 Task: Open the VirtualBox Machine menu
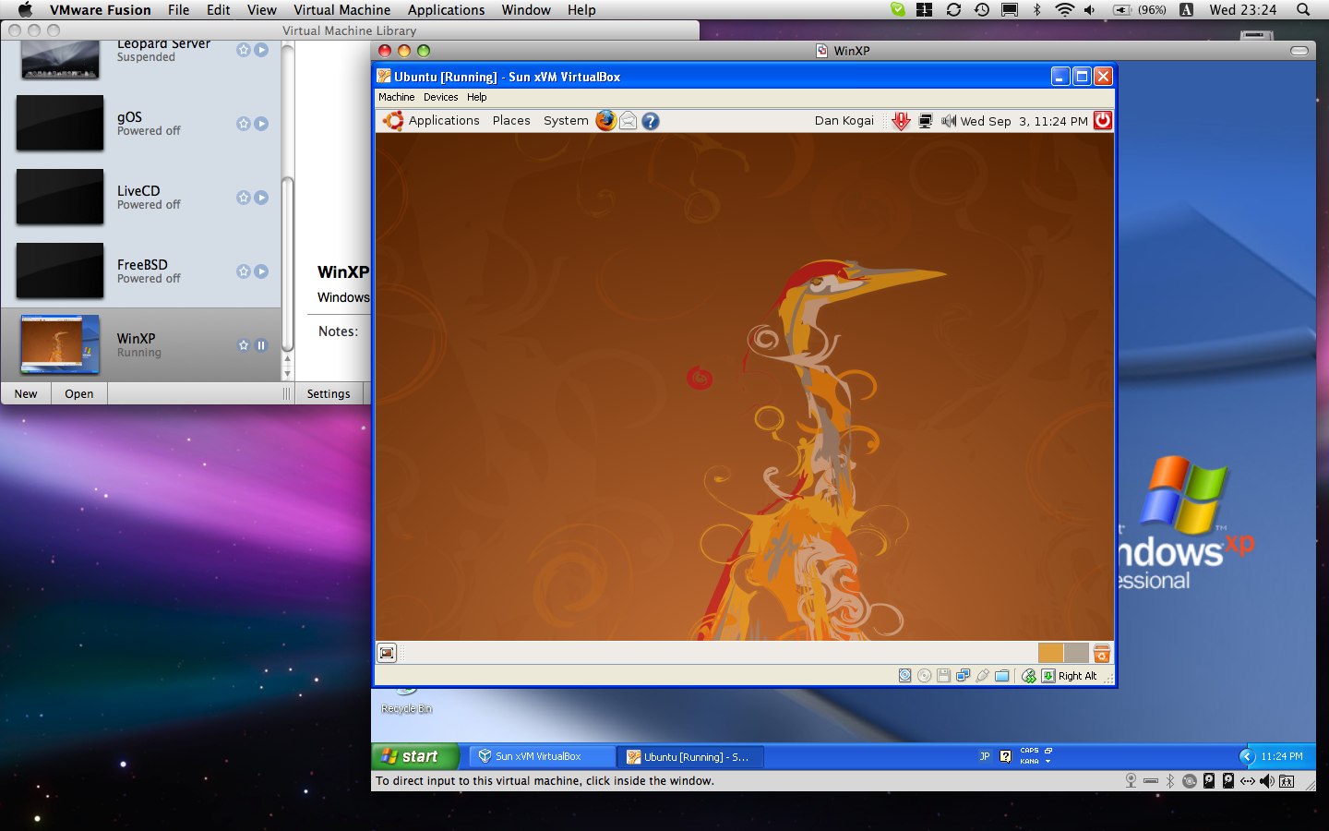tap(396, 97)
